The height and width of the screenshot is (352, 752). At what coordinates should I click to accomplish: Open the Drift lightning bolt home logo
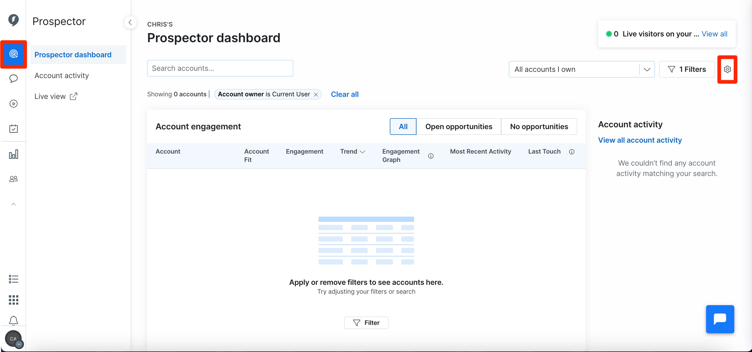coord(13,20)
